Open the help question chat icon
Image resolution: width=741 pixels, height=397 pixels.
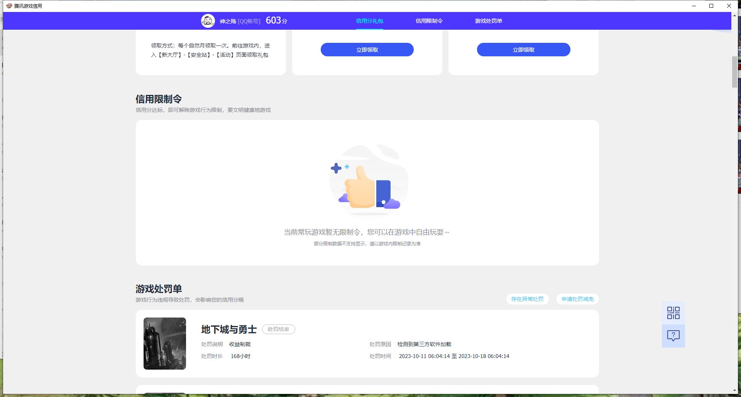[x=673, y=336]
